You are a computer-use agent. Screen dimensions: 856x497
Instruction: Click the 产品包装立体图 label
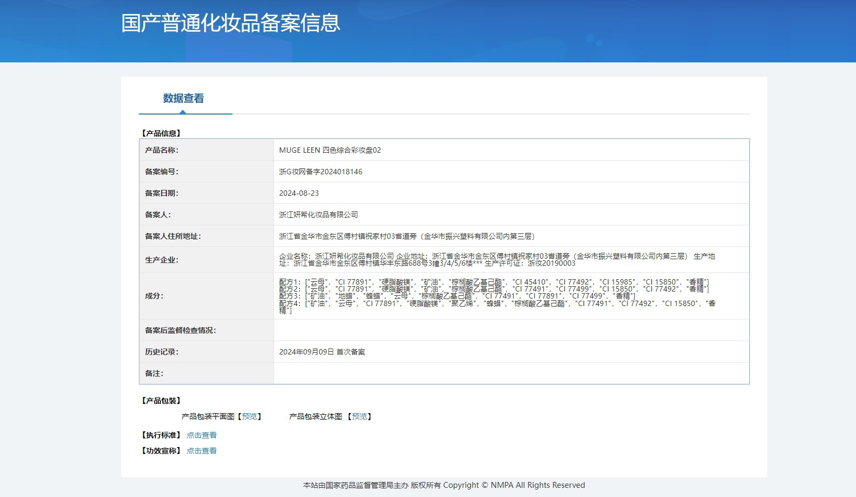(x=315, y=416)
